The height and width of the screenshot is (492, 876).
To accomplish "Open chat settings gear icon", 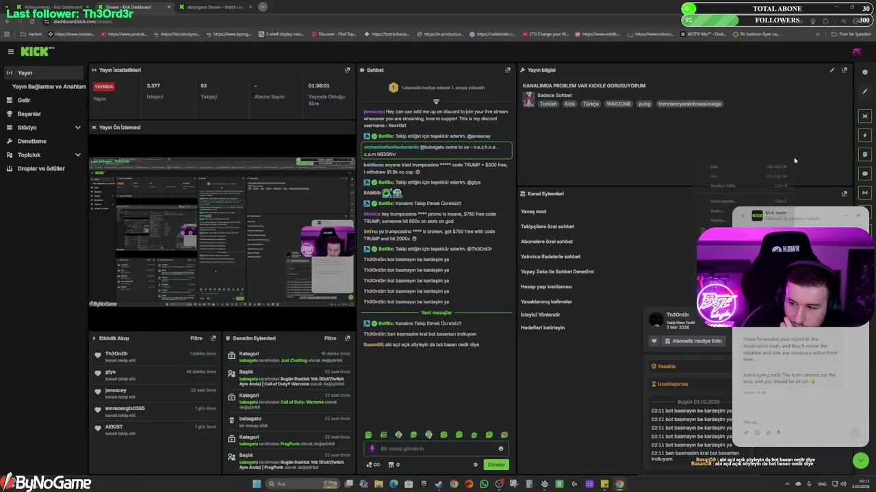I will tap(476, 465).
